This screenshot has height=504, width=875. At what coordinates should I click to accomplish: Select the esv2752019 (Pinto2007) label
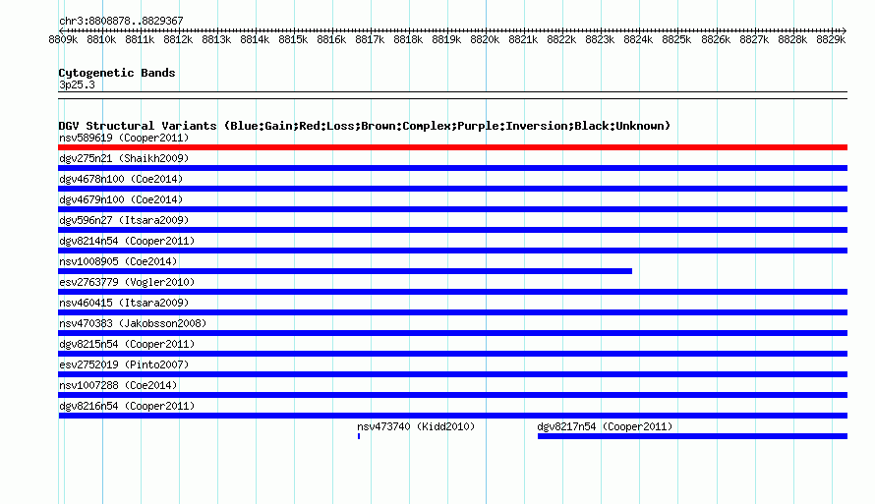(x=124, y=364)
